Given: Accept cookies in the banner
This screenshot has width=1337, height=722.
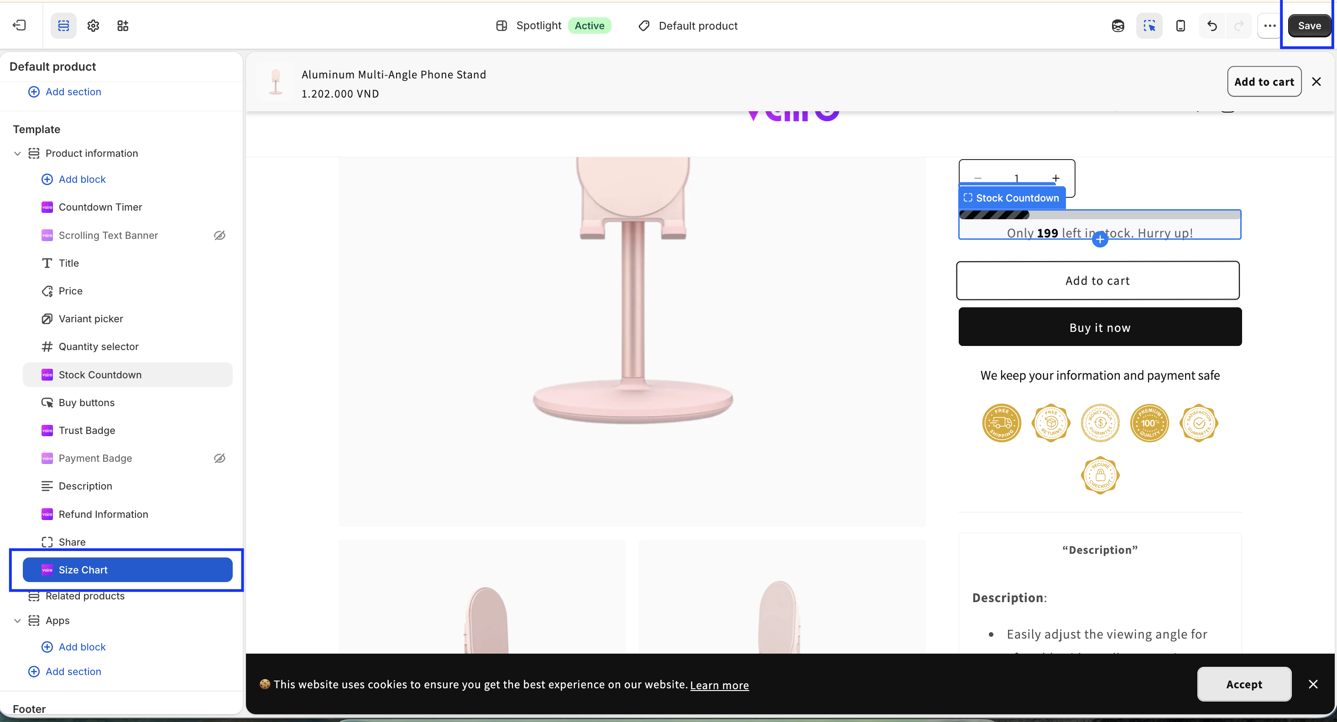Looking at the screenshot, I should pyautogui.click(x=1244, y=684).
